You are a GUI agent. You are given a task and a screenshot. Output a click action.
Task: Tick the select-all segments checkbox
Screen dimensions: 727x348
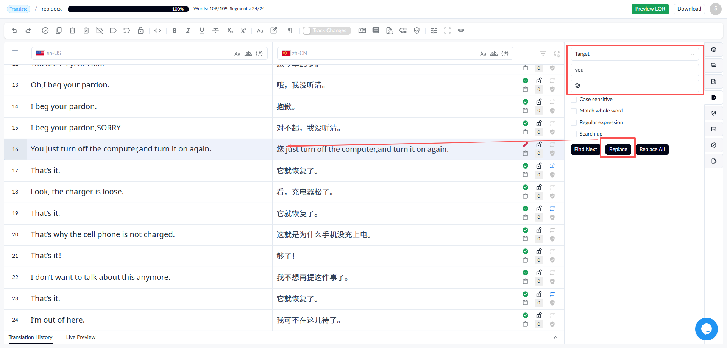coord(15,53)
